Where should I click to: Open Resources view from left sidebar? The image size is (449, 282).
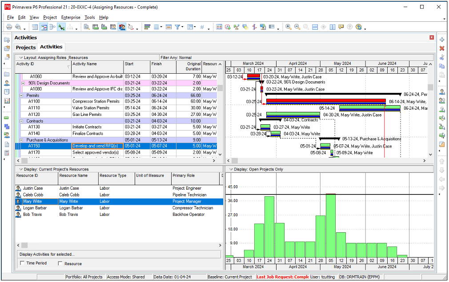pos(7,83)
